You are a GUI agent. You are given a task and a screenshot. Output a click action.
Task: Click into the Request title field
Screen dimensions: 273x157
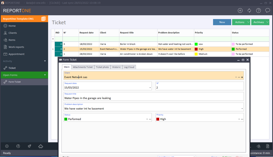click(154, 98)
